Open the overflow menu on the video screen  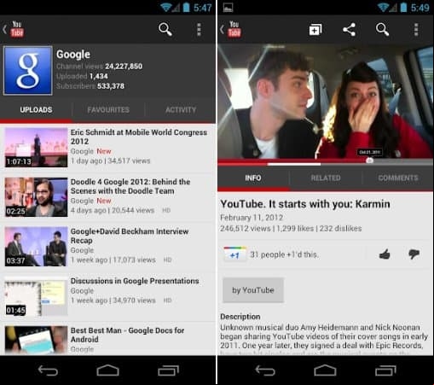click(x=416, y=29)
